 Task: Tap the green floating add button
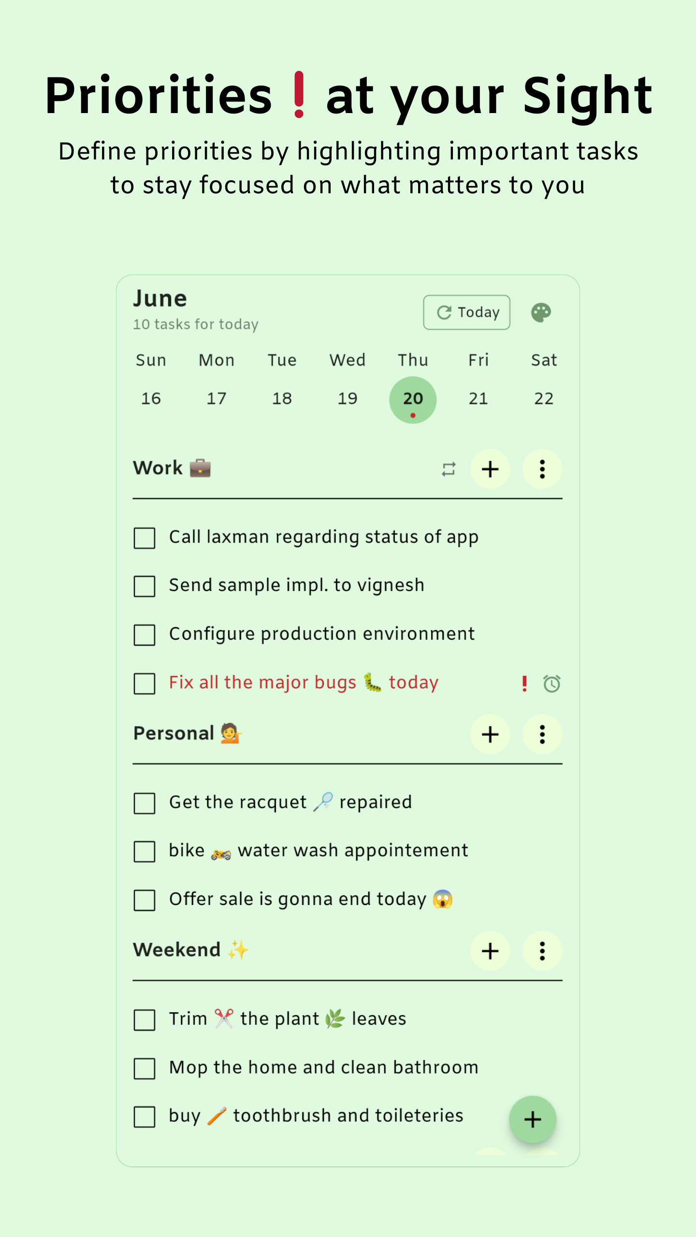(x=533, y=1120)
